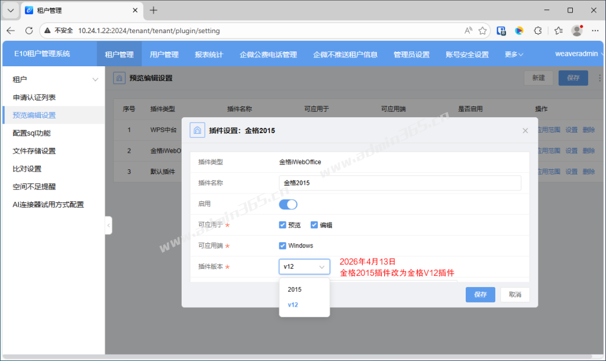Switch to 用户管理 tab
606x361 pixels.
click(165, 54)
